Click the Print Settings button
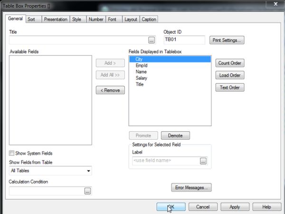 pyautogui.click(x=227, y=40)
